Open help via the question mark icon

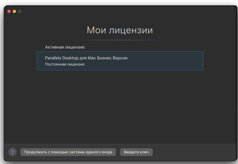(x=12, y=152)
